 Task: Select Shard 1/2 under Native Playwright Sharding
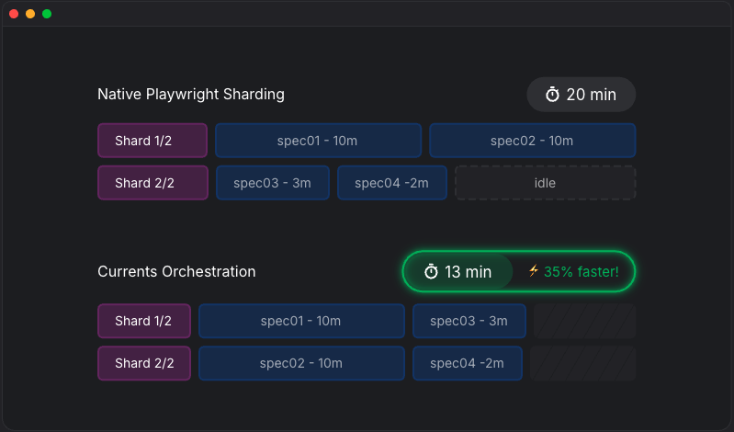click(152, 141)
